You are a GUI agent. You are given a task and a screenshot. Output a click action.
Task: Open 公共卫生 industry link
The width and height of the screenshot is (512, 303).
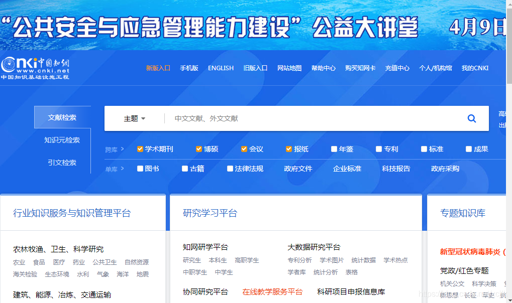tap(105, 262)
